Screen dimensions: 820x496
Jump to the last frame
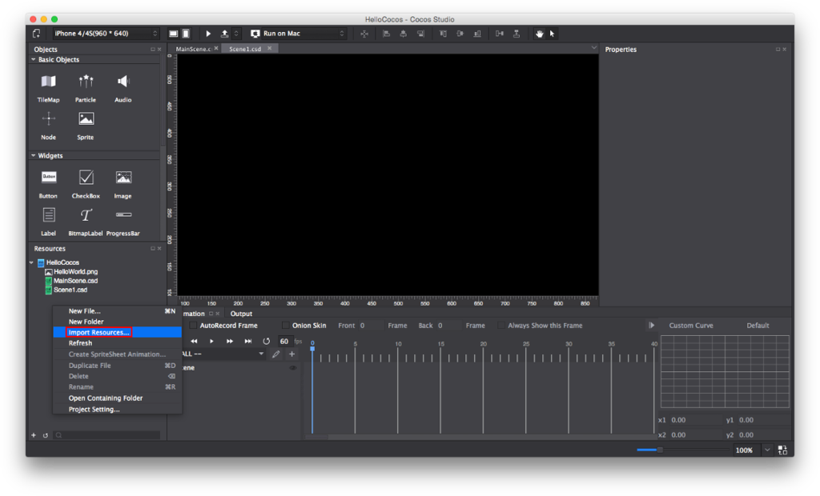tap(248, 341)
